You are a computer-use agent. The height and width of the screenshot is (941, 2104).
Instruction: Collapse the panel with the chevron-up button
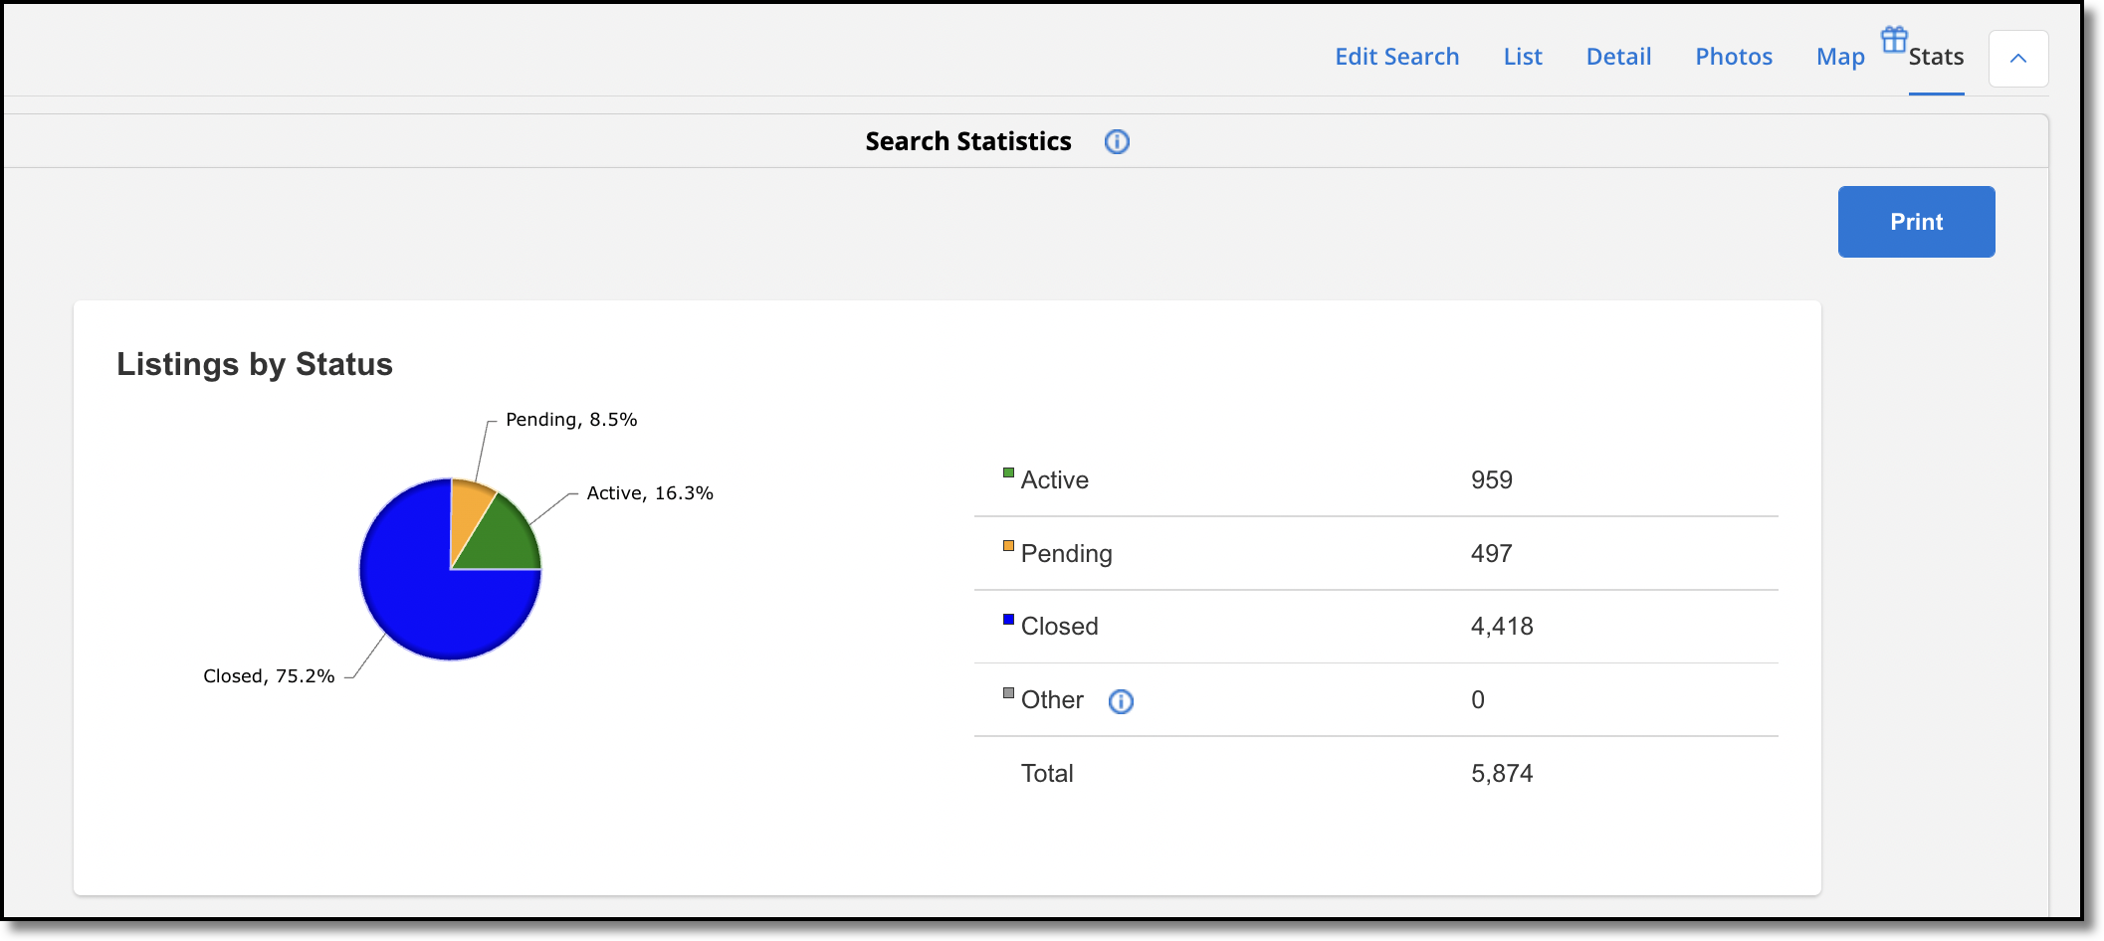tap(2018, 59)
